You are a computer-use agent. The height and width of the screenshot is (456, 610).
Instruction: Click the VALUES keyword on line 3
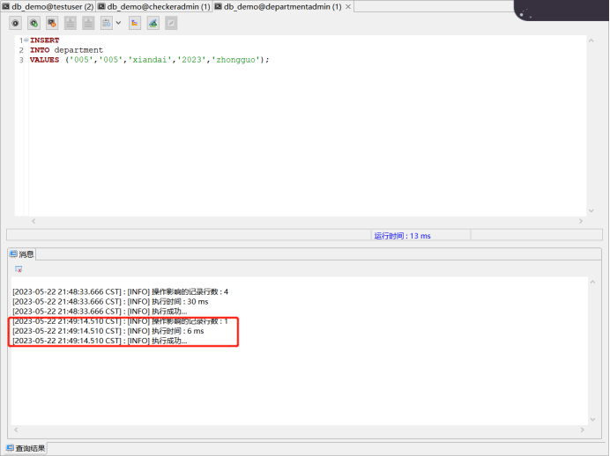coord(44,60)
